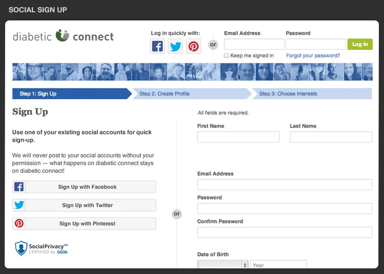Image resolution: width=384 pixels, height=274 pixels.
Task: Click the green Log In button
Action: [360, 44]
